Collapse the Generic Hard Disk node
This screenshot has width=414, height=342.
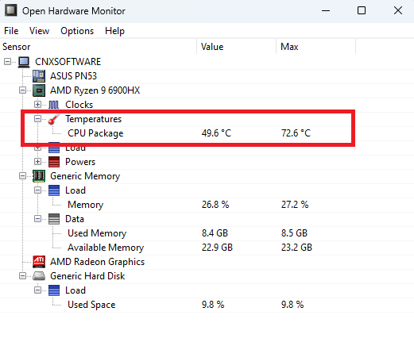[22, 276]
